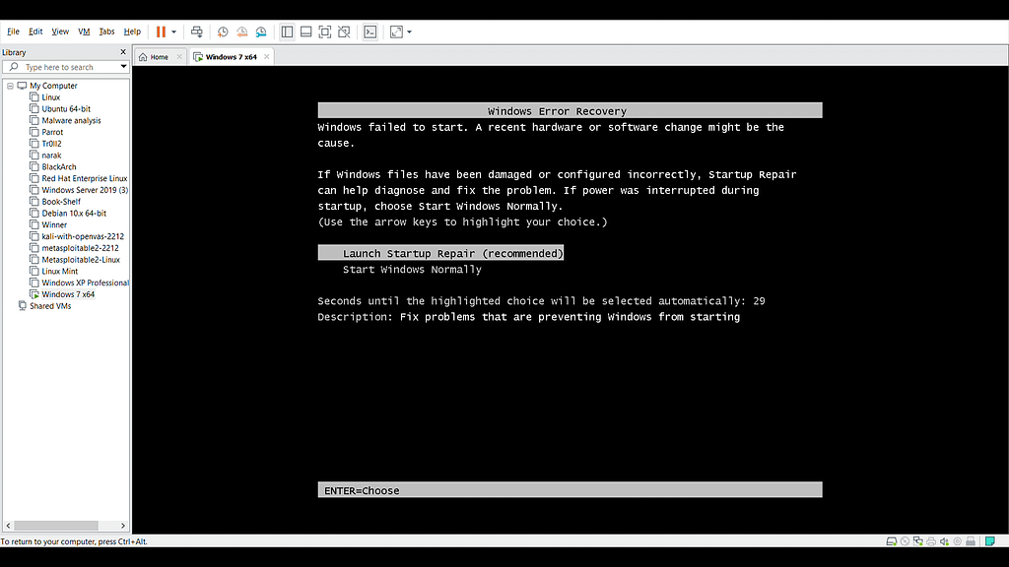Select the Linux Mint virtual machine
Screen dimensions: 1009x567
[x=59, y=271]
